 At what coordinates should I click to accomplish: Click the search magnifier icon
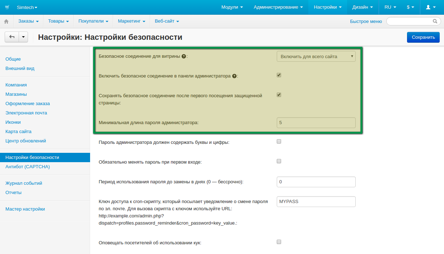(435, 21)
